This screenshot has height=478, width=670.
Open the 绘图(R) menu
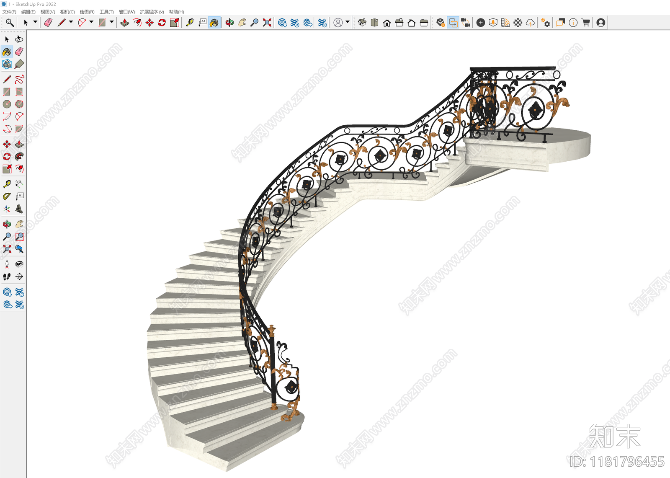87,12
